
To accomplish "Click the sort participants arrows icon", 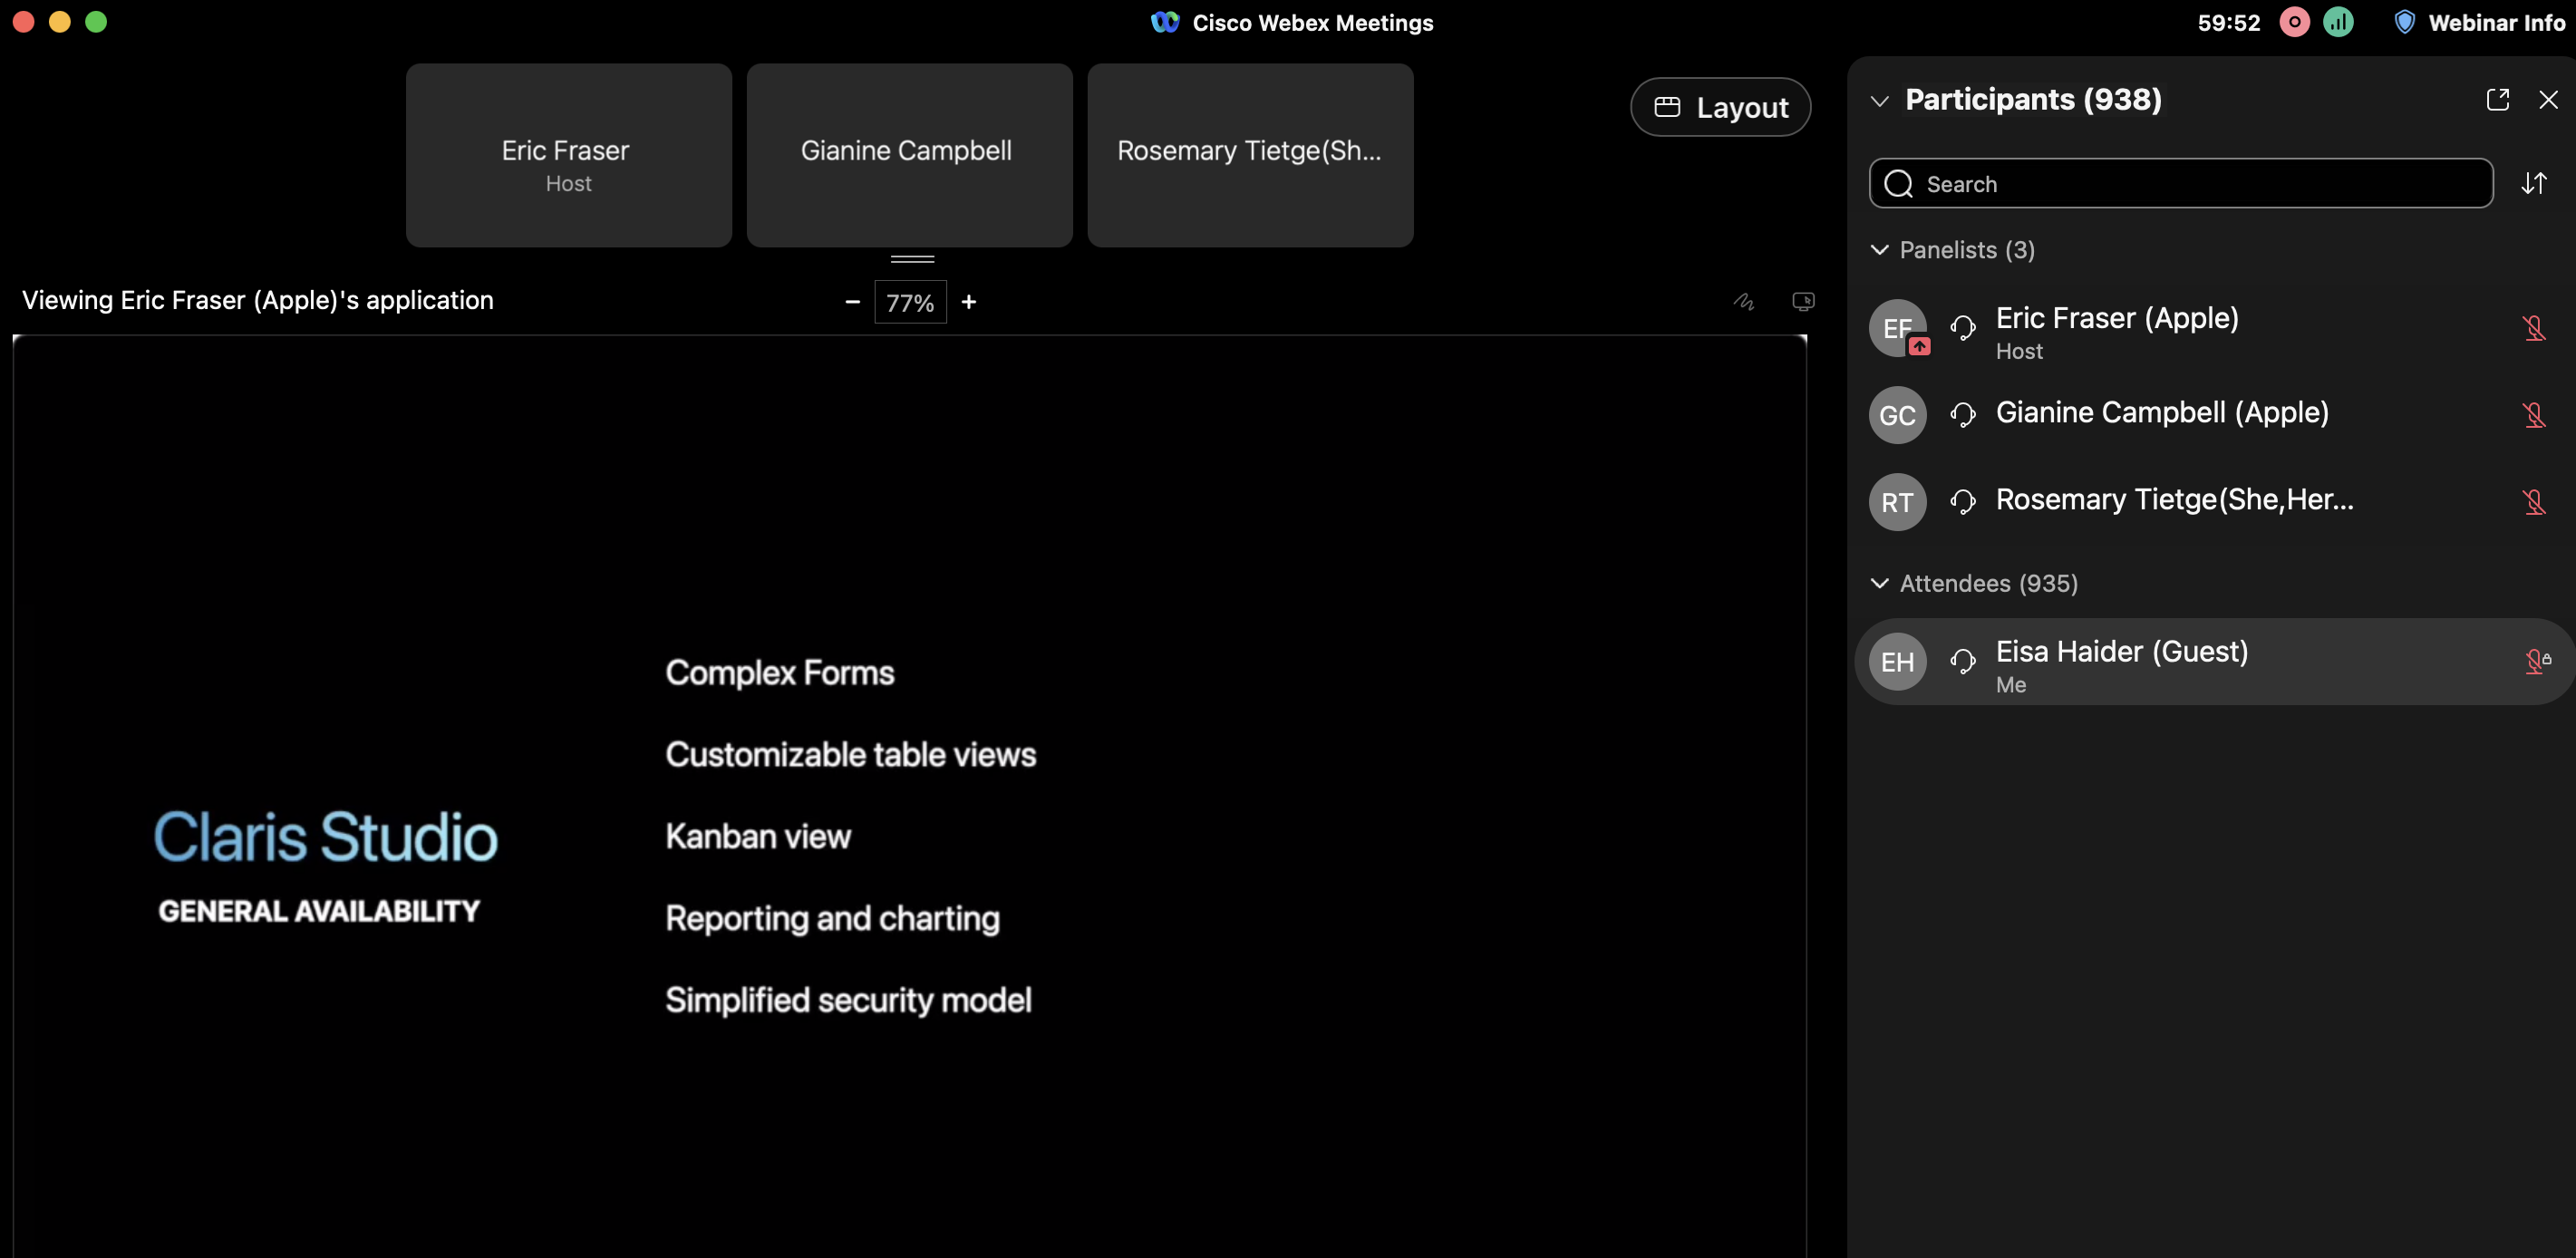I will [2533, 183].
